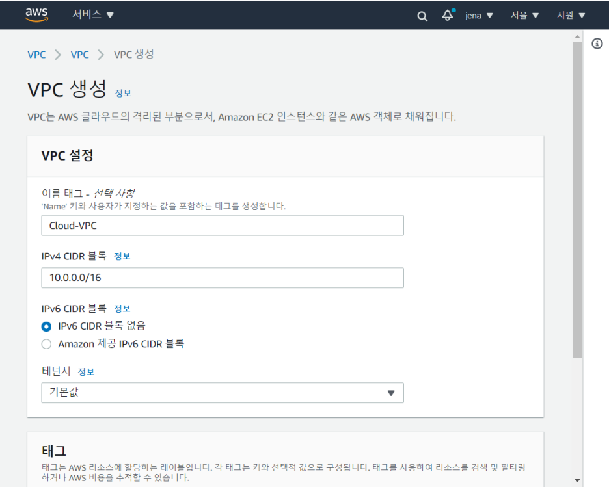The image size is (609, 487).
Task: Click the 이름 태그 - 선택 사항 label
Action: [88, 193]
